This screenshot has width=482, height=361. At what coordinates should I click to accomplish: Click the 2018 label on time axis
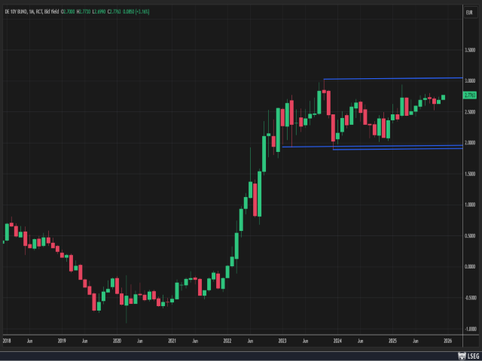click(x=6, y=341)
